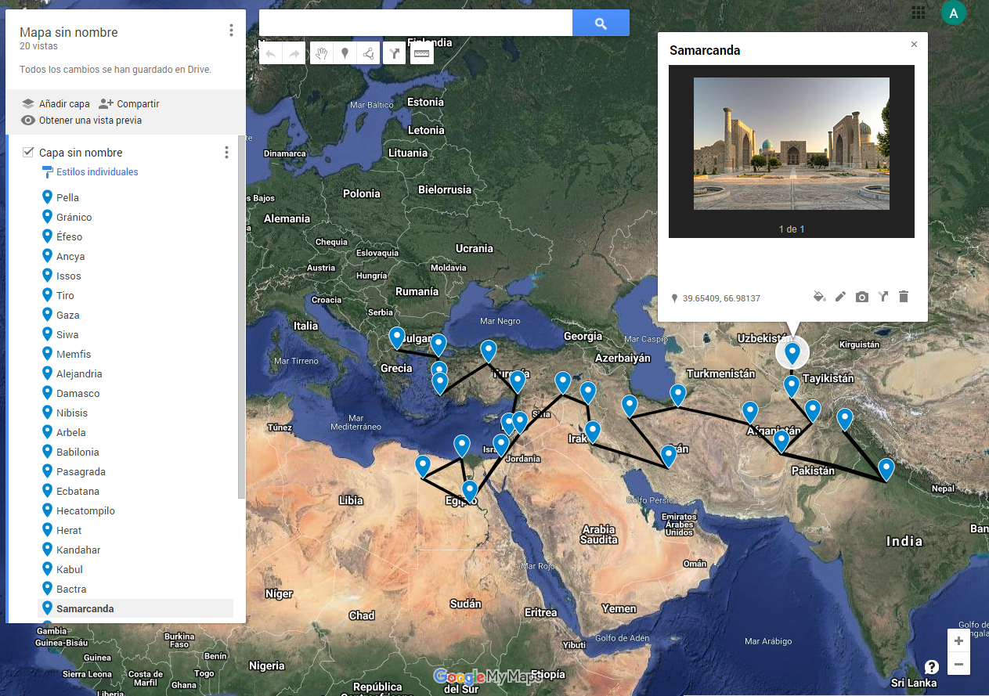The width and height of the screenshot is (989, 696).
Task: Open Estilos individuales style options
Action: click(96, 172)
